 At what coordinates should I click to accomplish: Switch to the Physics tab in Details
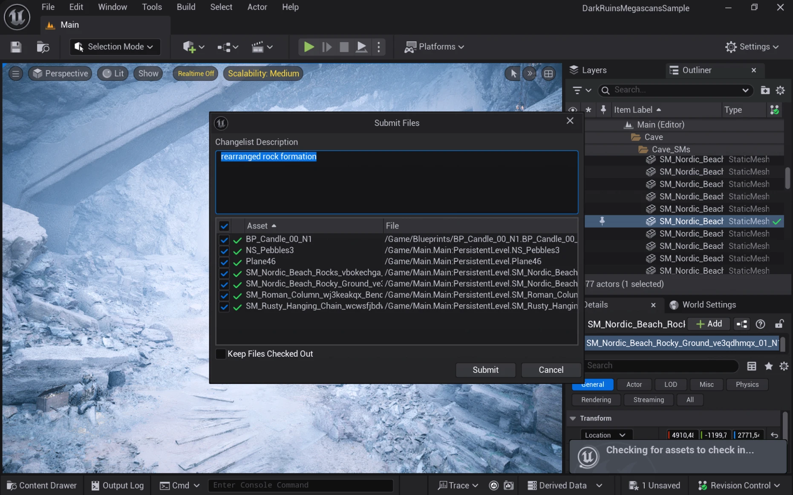(747, 384)
